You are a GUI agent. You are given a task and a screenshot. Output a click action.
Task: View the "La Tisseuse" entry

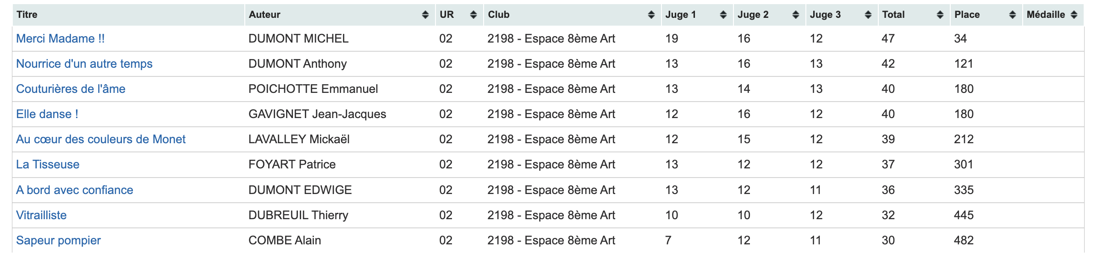(x=48, y=165)
